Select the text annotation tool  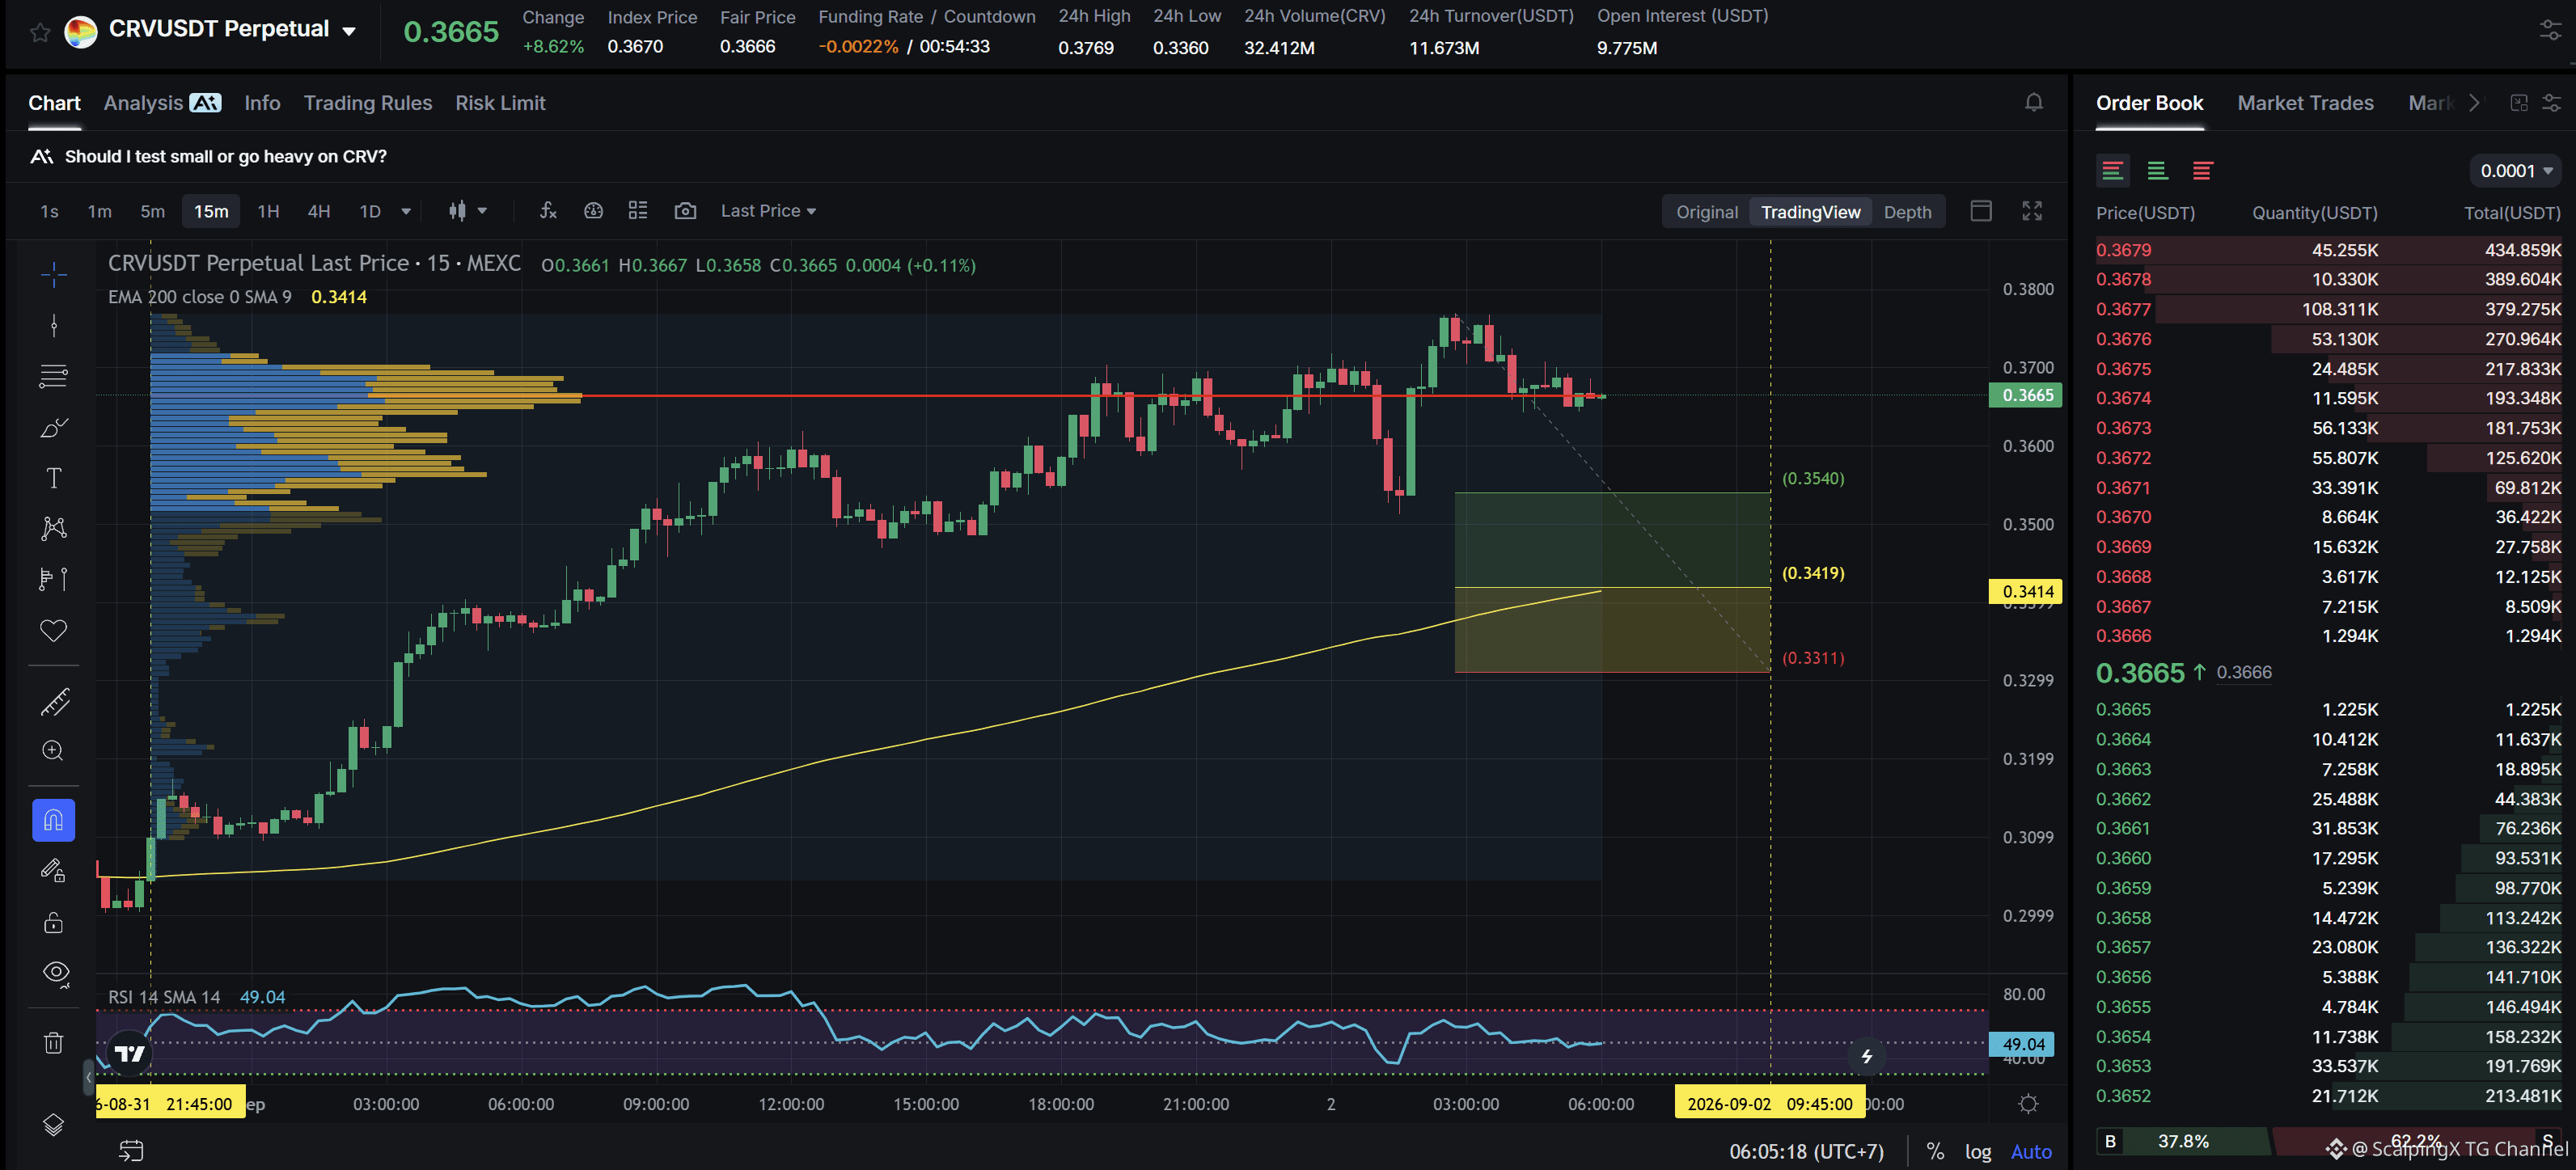click(x=54, y=478)
